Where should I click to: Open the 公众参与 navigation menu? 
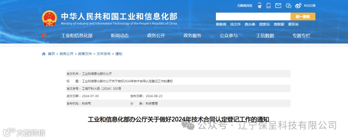point(228,36)
